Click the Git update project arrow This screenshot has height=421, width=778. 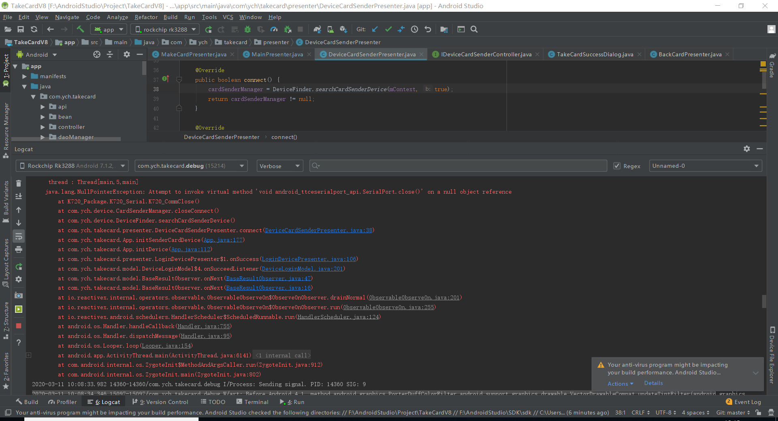(x=375, y=29)
